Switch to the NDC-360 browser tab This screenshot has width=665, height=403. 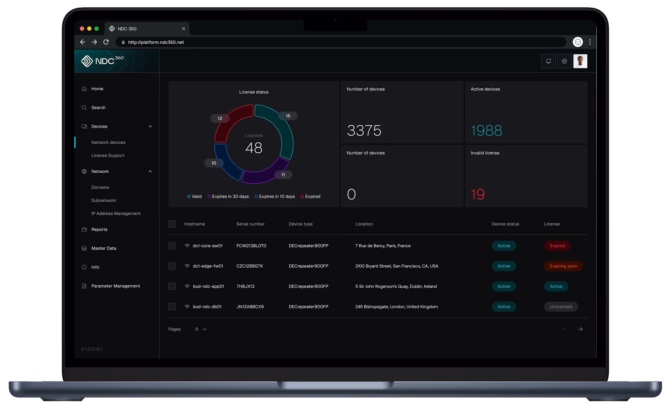pyautogui.click(x=126, y=28)
